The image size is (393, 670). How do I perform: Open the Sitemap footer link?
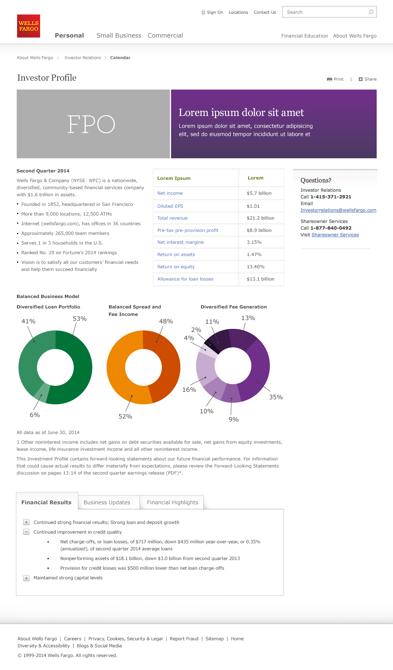(x=214, y=639)
